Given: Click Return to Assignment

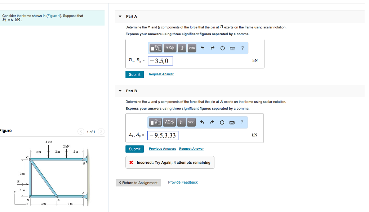Looking at the screenshot, I should (x=138, y=183).
